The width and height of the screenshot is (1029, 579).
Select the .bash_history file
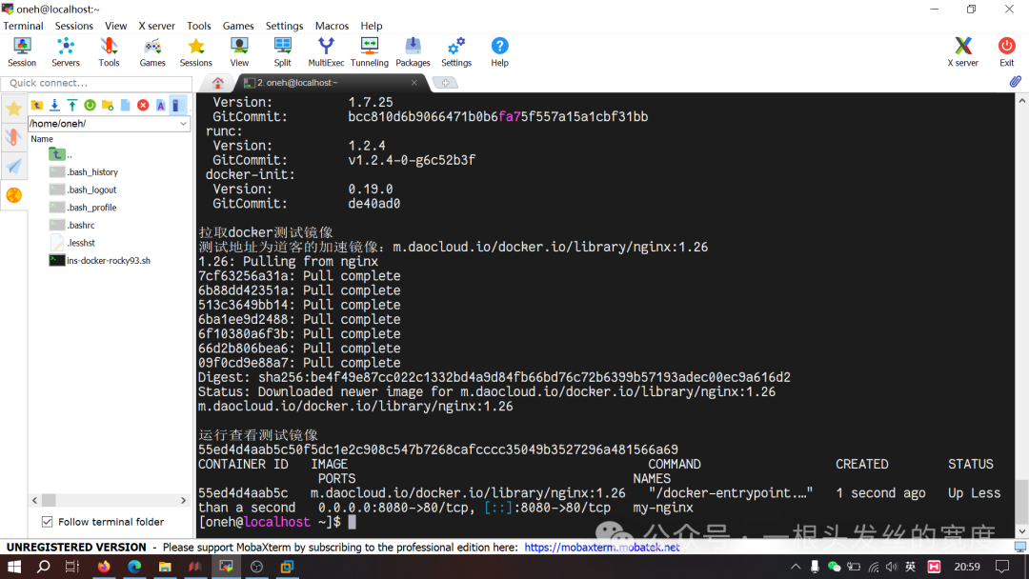(x=84, y=171)
